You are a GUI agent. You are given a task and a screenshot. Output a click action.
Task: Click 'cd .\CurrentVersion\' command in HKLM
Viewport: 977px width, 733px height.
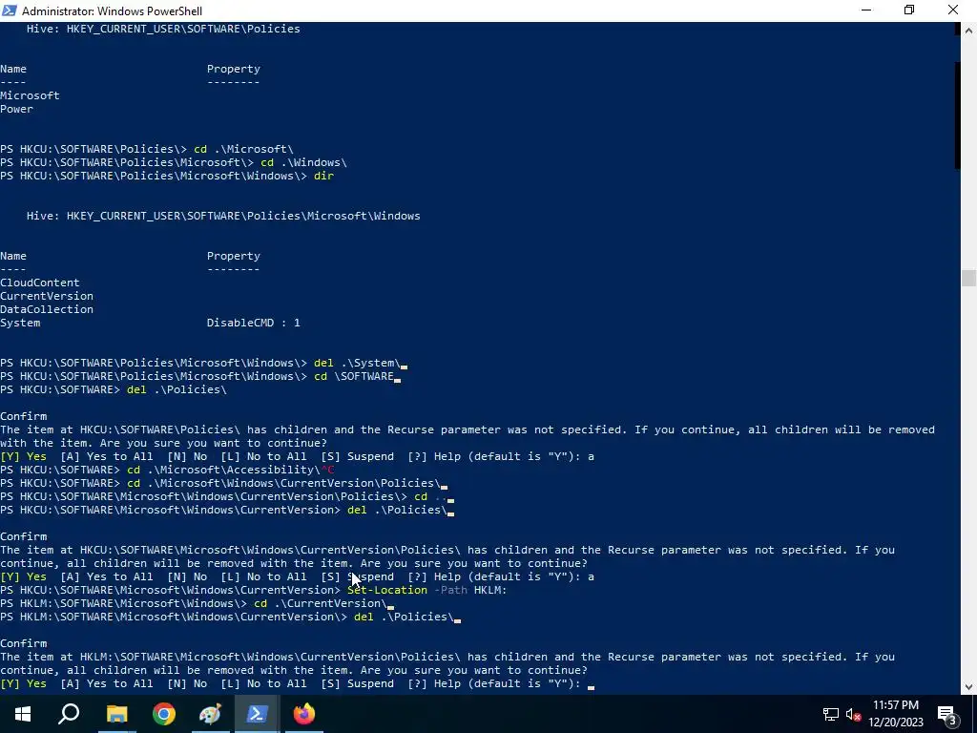click(x=321, y=603)
